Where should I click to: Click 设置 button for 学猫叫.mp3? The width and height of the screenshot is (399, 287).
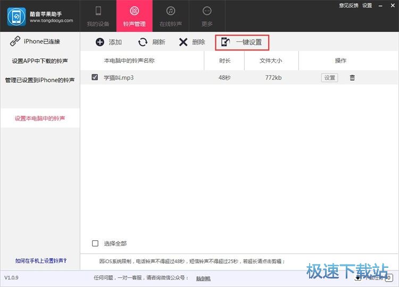coord(329,78)
